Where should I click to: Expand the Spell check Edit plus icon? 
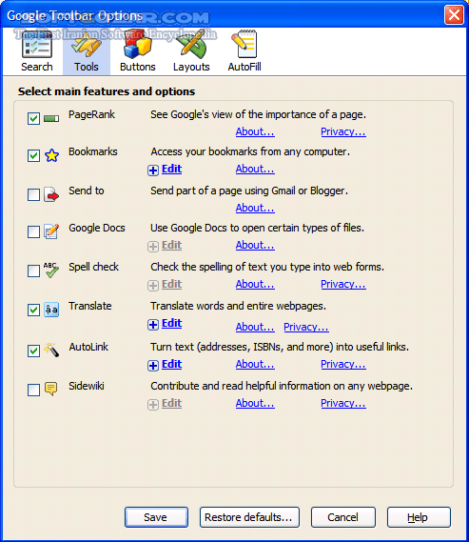(x=153, y=285)
